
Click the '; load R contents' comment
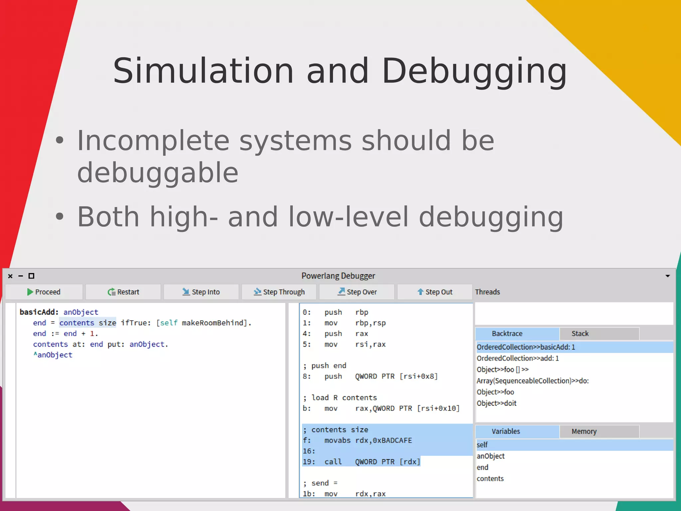[340, 398]
